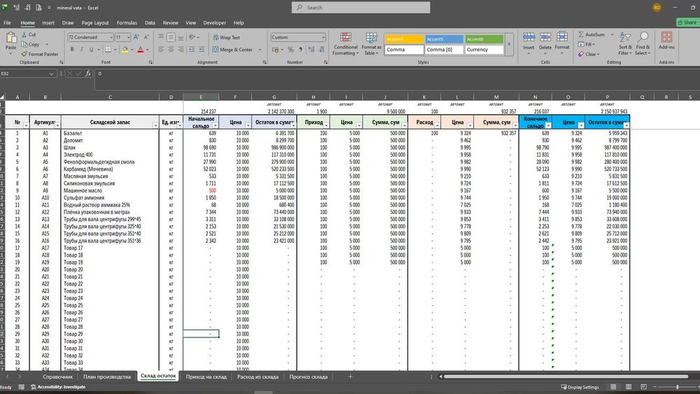Click the Search box
This screenshot has width=700, height=394.
click(x=360, y=8)
